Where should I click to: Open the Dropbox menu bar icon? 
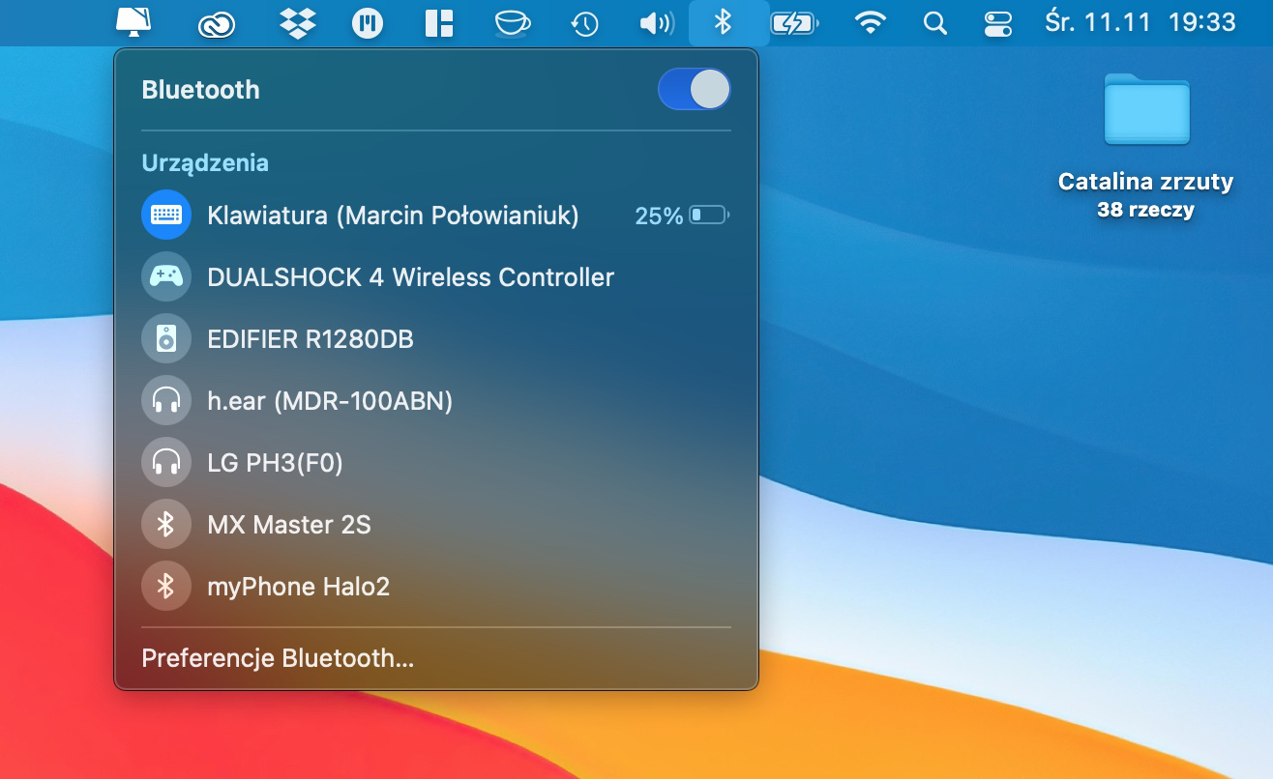coord(298,23)
